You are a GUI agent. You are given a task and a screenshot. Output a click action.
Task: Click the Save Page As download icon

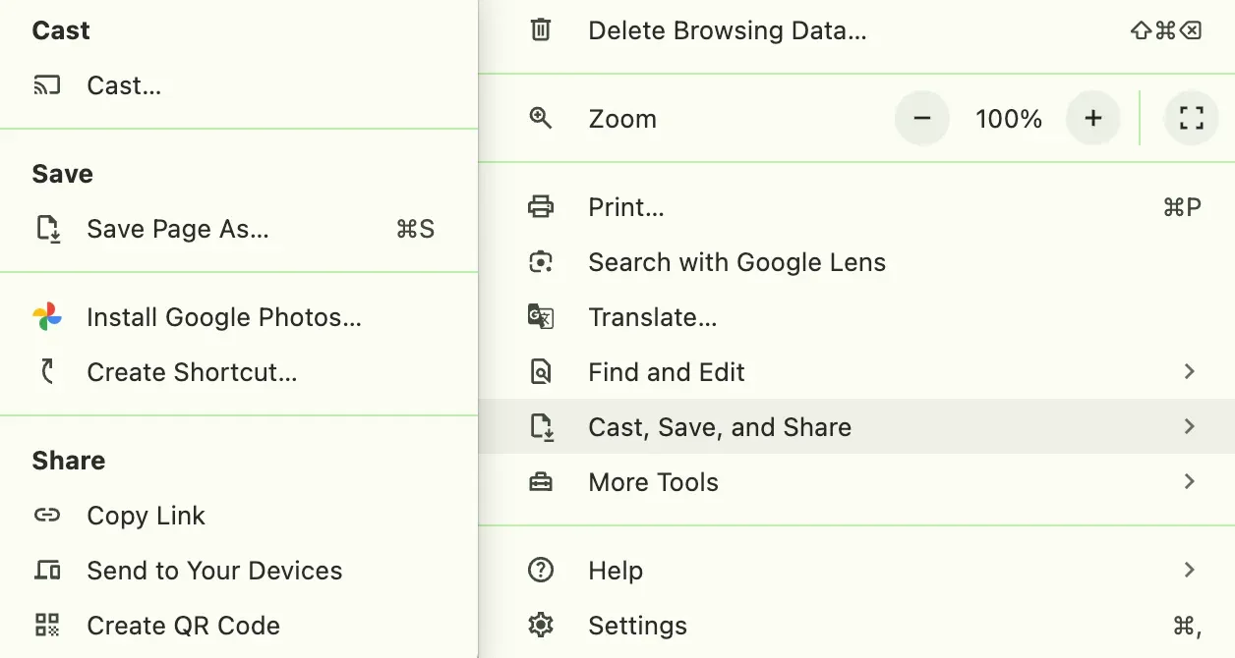[47, 229]
